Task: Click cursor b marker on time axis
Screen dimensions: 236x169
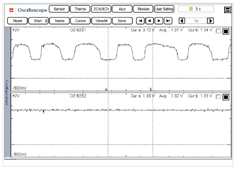Action: pyautogui.click(x=151, y=89)
